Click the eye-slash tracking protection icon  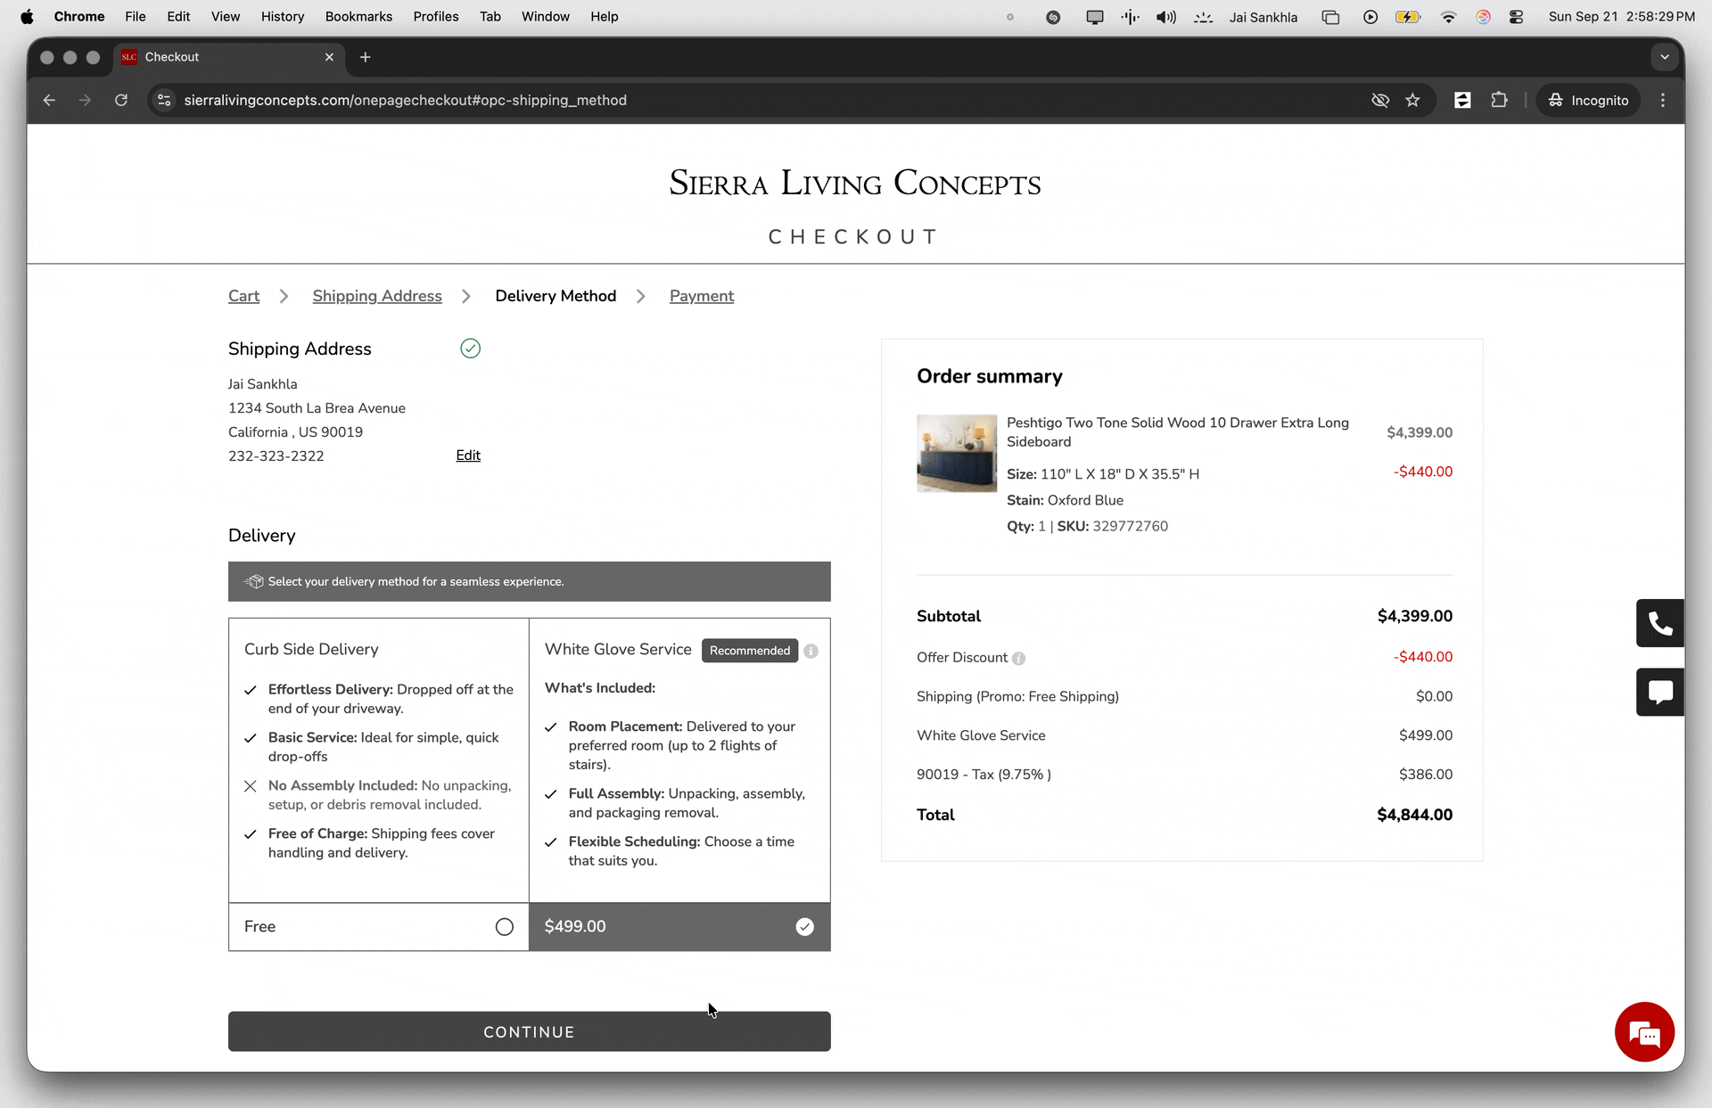point(1380,100)
